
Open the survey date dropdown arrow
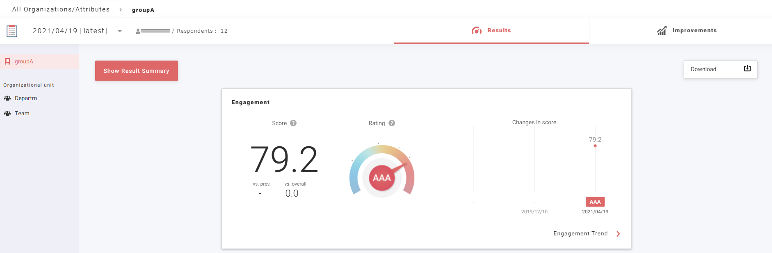click(120, 31)
